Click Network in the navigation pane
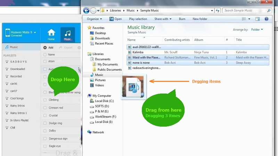The height and width of the screenshot is (156, 278). pyautogui.click(x=98, y=132)
